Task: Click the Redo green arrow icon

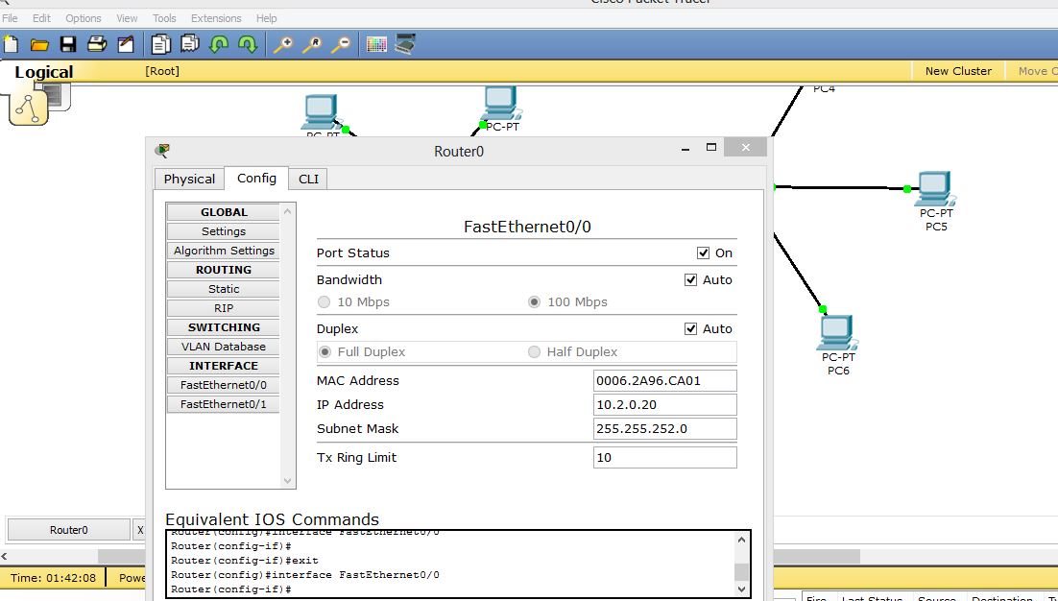Action: click(x=249, y=44)
